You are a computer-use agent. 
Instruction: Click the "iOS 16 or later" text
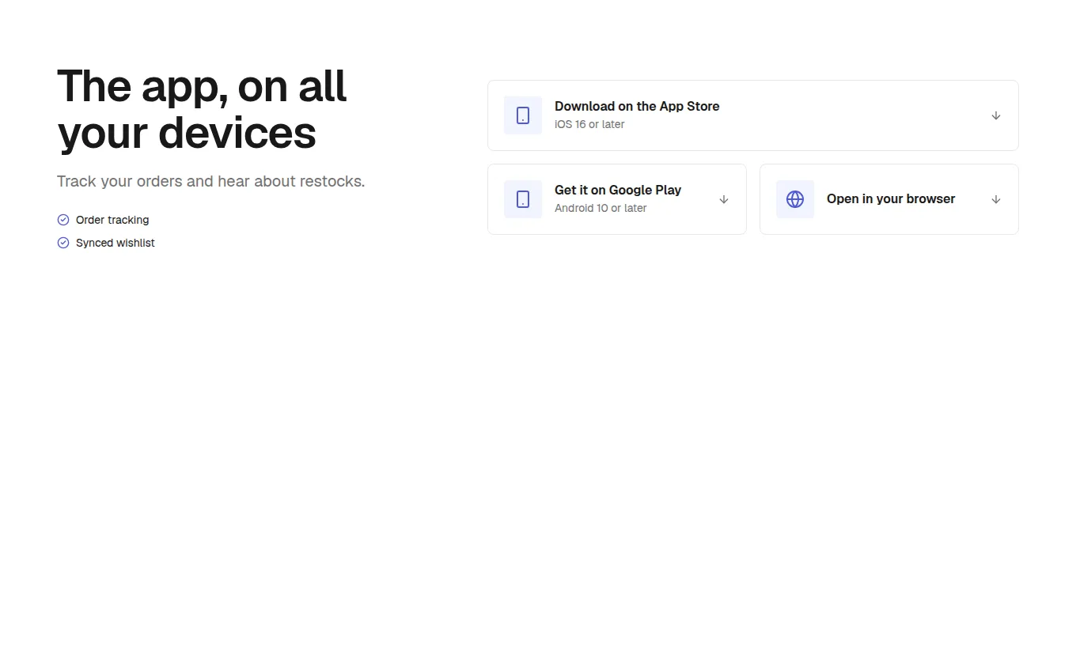click(x=589, y=124)
